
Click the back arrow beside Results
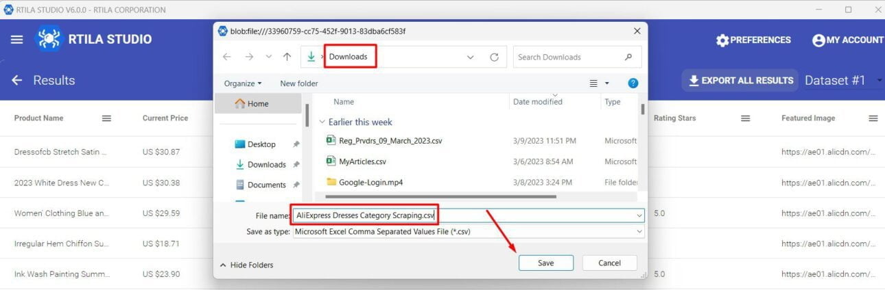16,80
